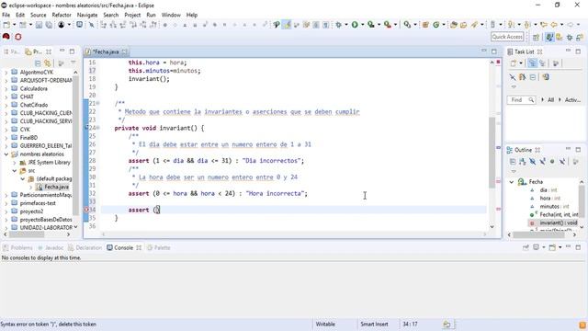Toggle Hide Non-Public members in Outline

point(552,162)
